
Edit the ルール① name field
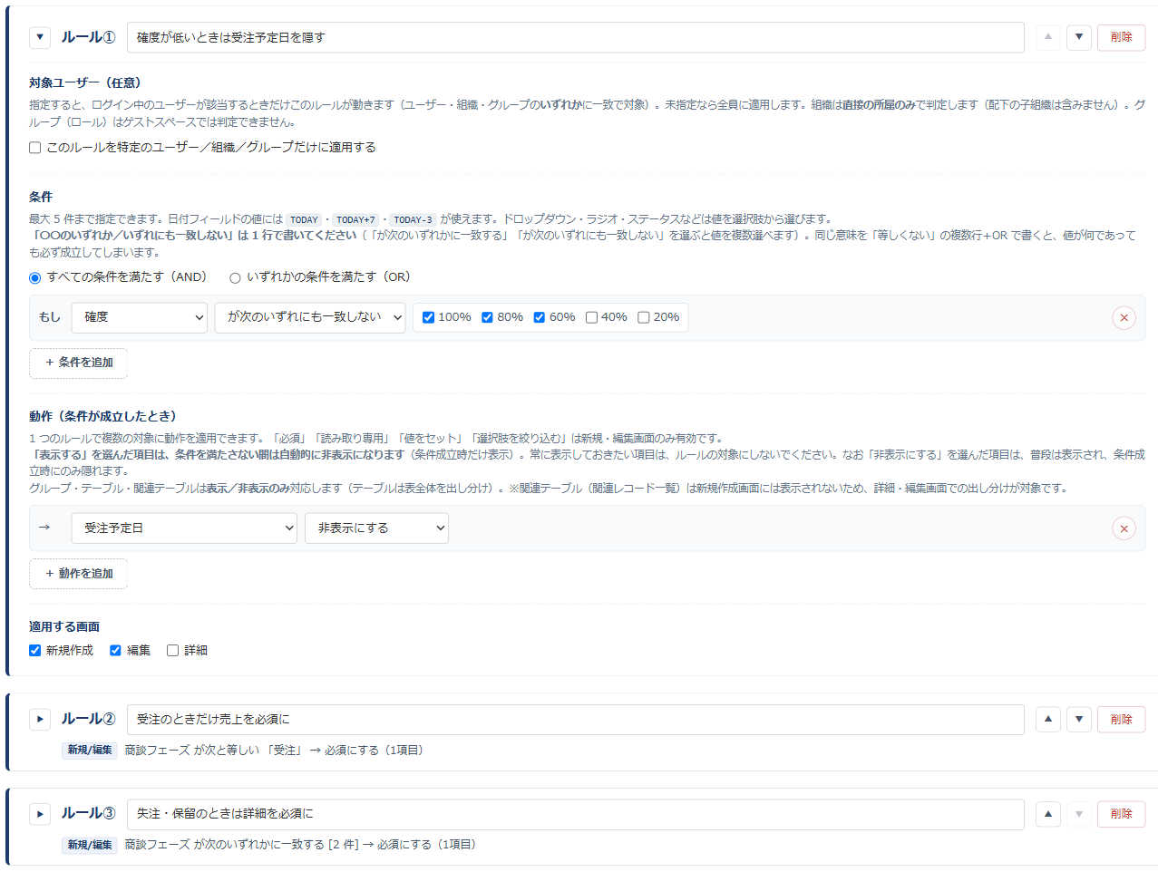click(576, 37)
